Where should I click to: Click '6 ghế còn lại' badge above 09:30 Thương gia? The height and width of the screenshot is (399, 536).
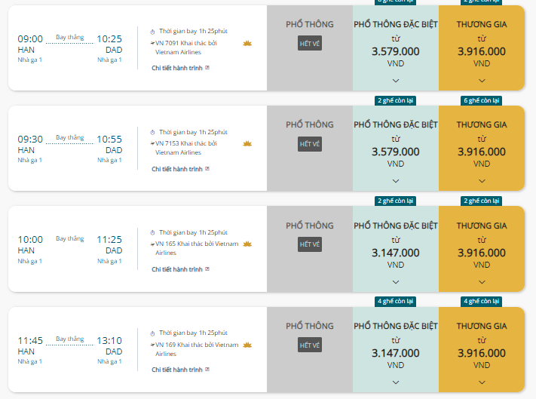[x=482, y=100]
